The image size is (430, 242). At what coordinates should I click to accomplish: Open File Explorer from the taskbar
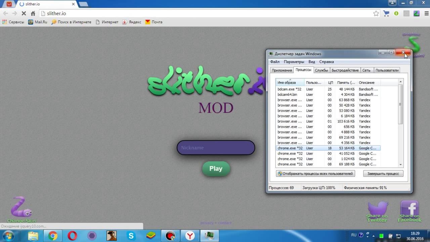[x=33, y=236]
